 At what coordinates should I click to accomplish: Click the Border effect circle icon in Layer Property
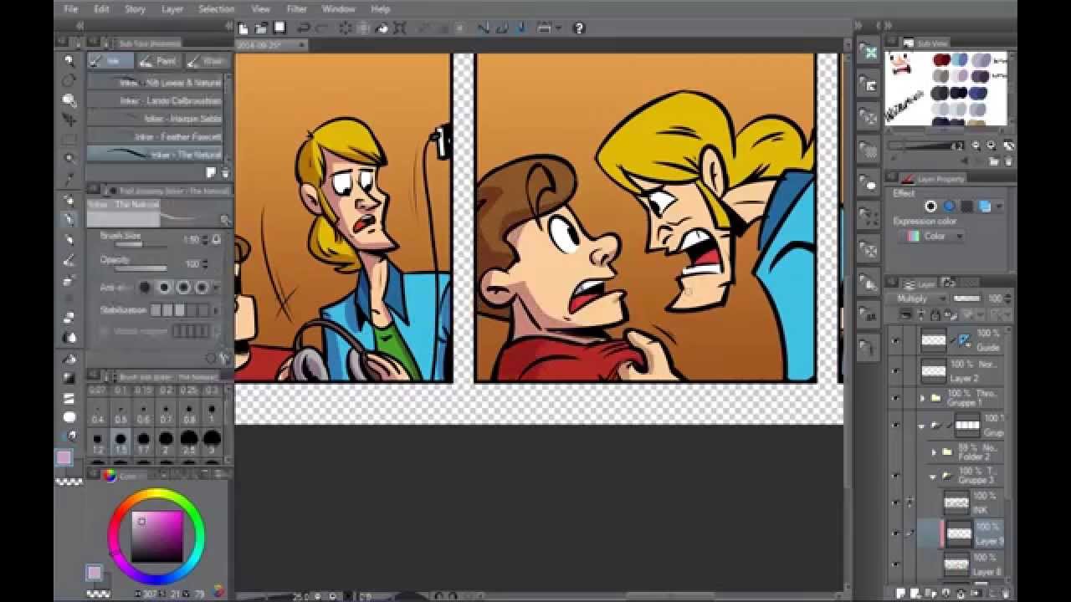(930, 206)
